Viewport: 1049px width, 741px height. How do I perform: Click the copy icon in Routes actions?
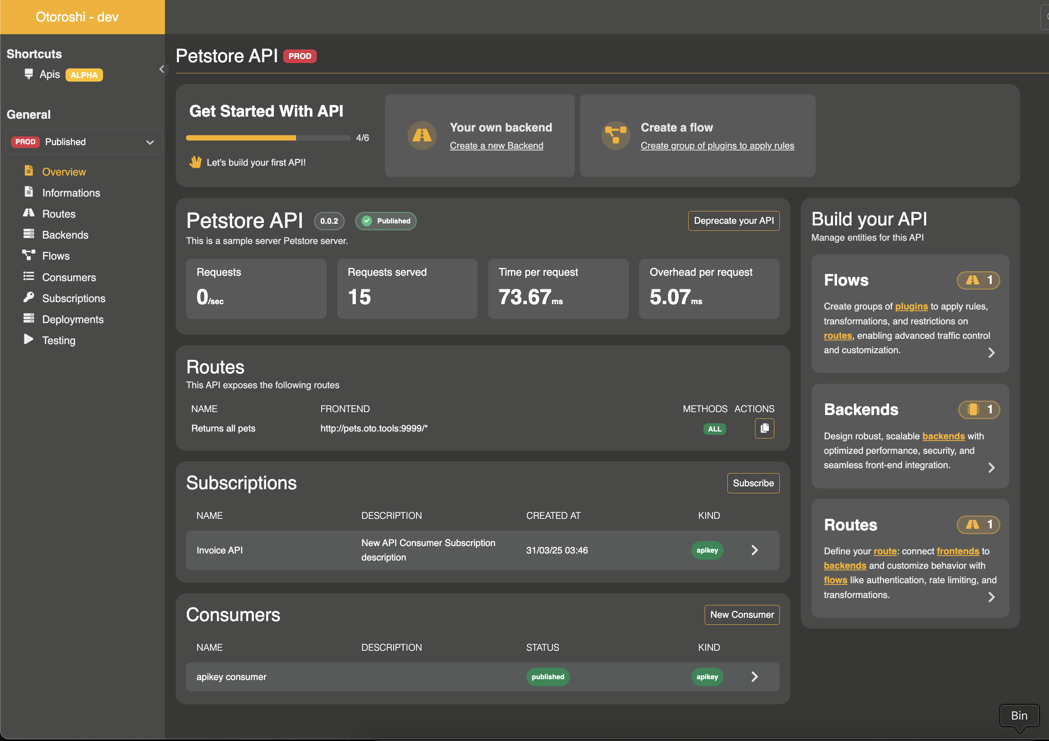pyautogui.click(x=764, y=428)
